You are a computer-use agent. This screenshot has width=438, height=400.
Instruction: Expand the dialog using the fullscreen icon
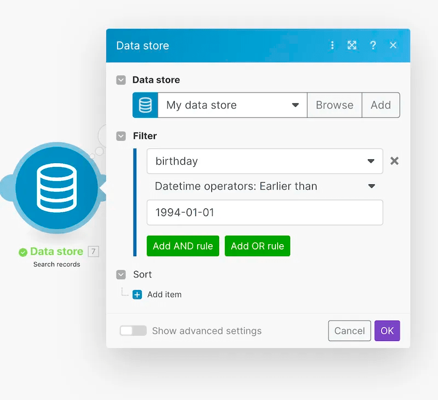tap(352, 45)
